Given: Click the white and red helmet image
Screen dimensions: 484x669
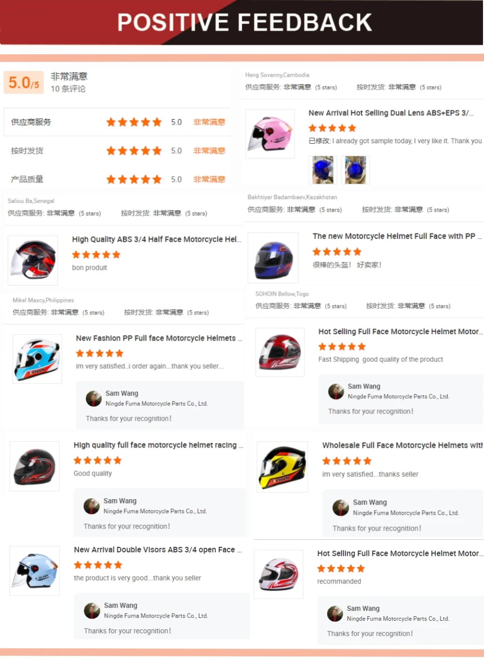Looking at the screenshot, I should pyautogui.click(x=279, y=575).
